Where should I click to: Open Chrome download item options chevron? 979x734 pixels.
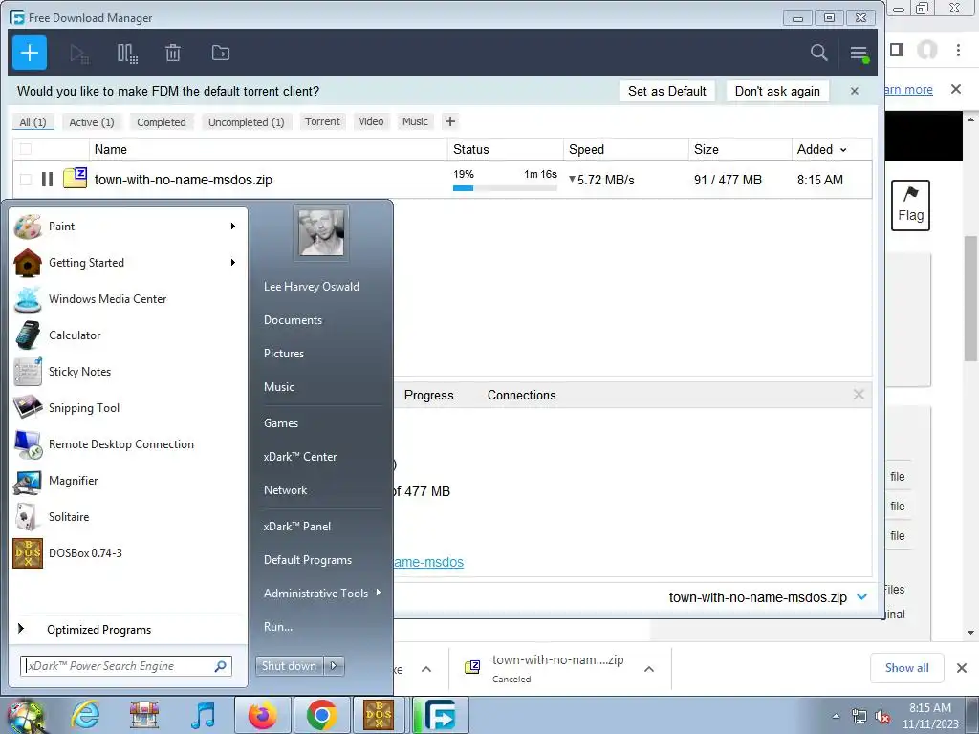tap(649, 669)
